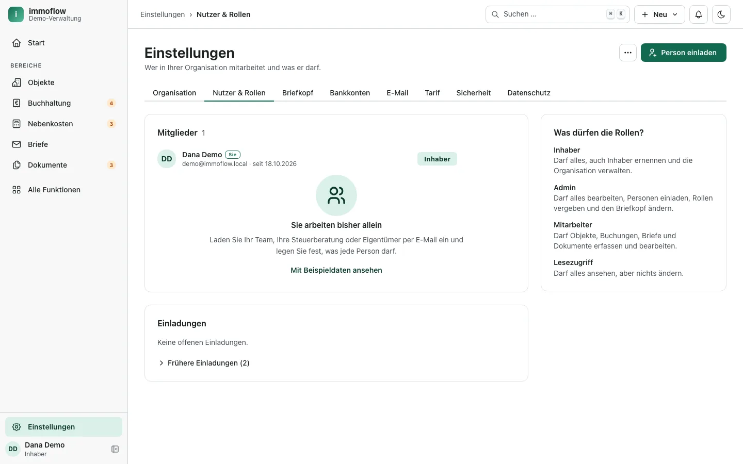
Task: Open Dokumente in sidebar
Action: 64,165
